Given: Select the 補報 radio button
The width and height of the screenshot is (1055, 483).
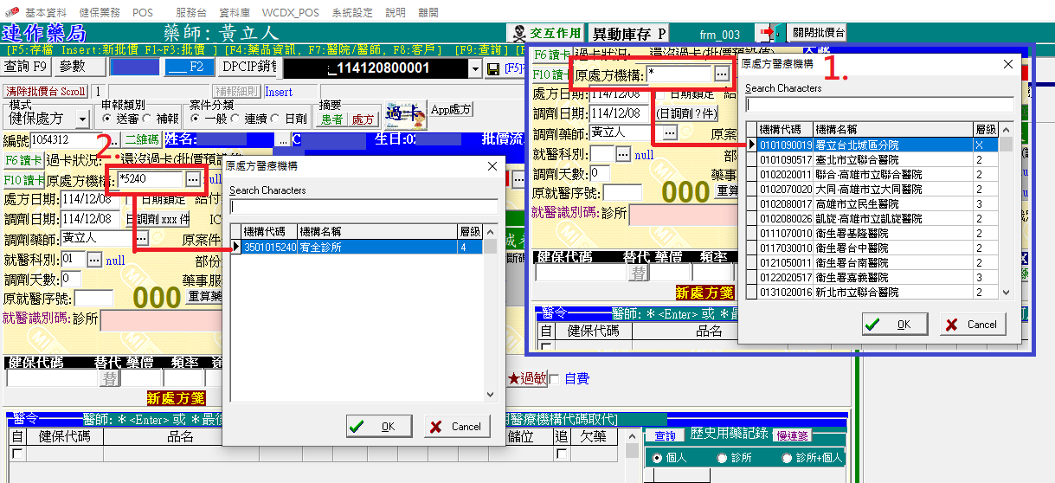Looking at the screenshot, I should [x=148, y=119].
